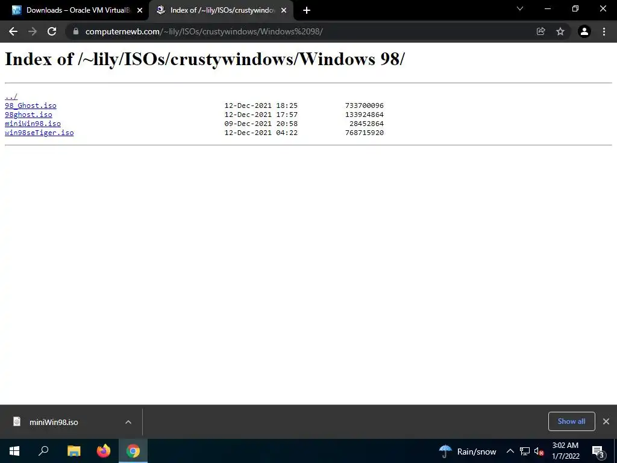Viewport: 617px width, 463px height.
Task: Expand the miniWin98.iso download options chevron
Action: 128,422
